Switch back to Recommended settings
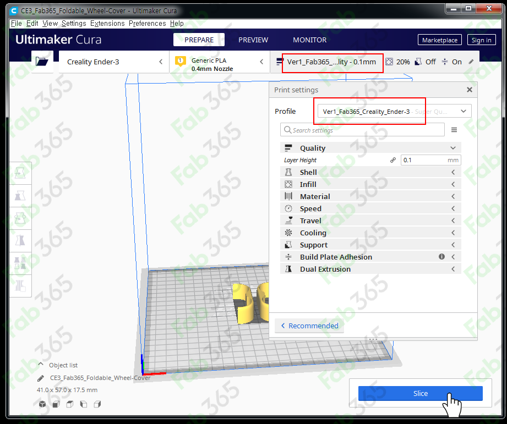507x424 pixels. pyautogui.click(x=309, y=326)
